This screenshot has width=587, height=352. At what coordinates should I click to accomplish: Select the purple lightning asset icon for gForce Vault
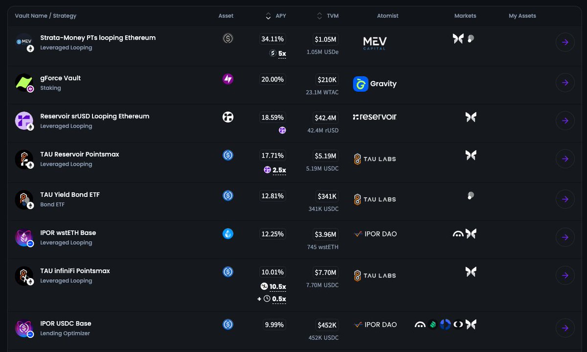point(228,79)
